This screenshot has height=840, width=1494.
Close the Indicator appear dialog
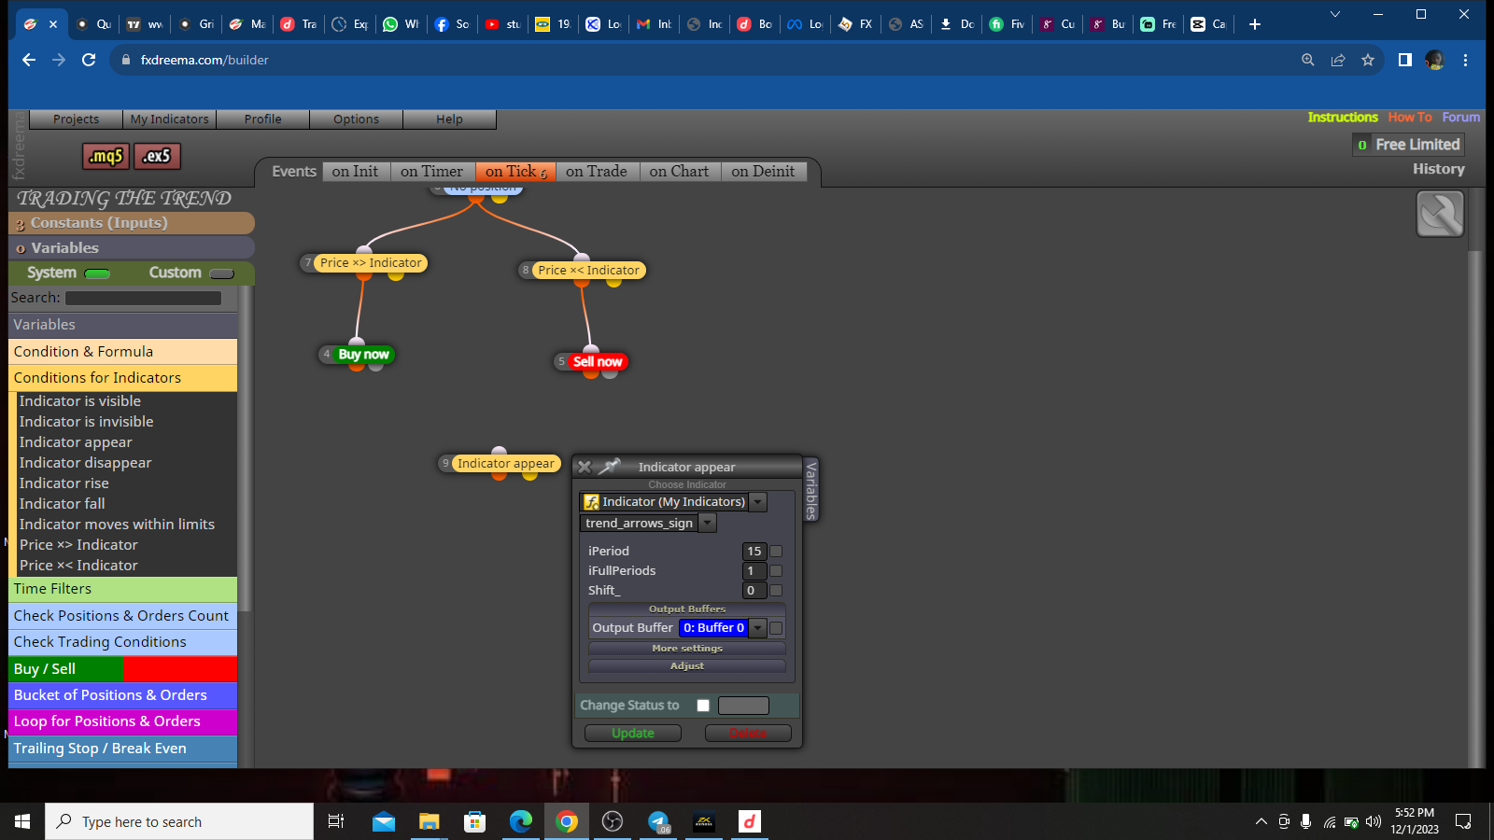[585, 467]
